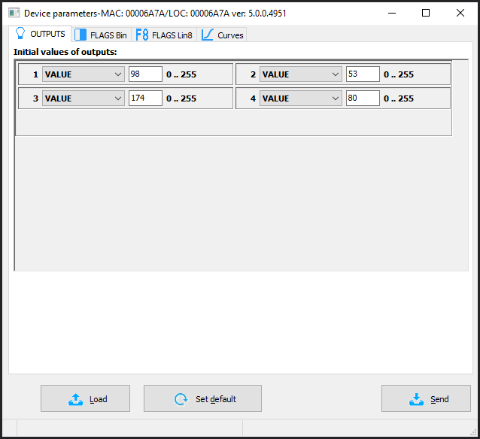
Task: Click the curve graph icon
Action: click(x=207, y=35)
